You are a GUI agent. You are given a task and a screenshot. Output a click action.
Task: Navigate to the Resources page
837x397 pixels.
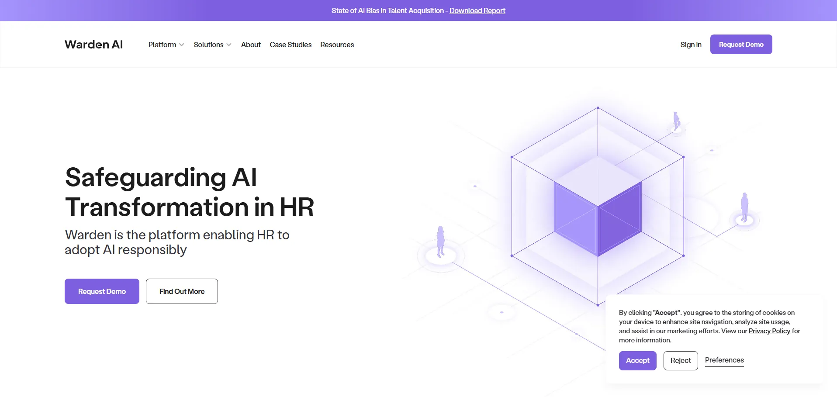click(x=337, y=45)
